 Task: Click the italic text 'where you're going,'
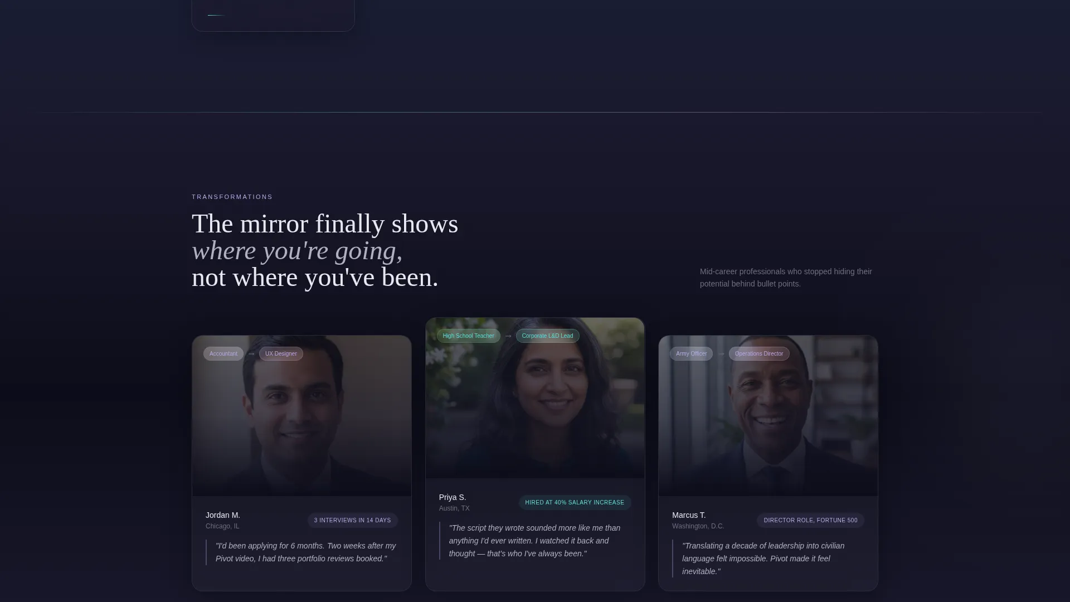click(x=297, y=251)
